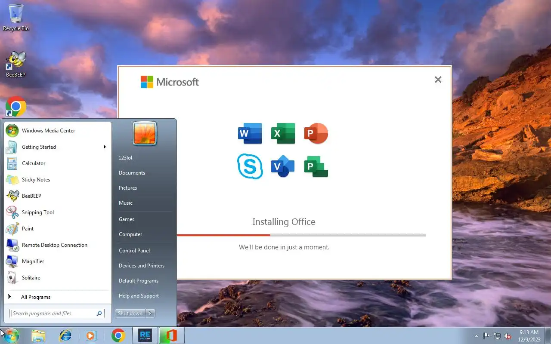Screen dimensions: 551x344
Task: Click the Start orb button on taskbar
Action: pyautogui.click(x=11, y=335)
